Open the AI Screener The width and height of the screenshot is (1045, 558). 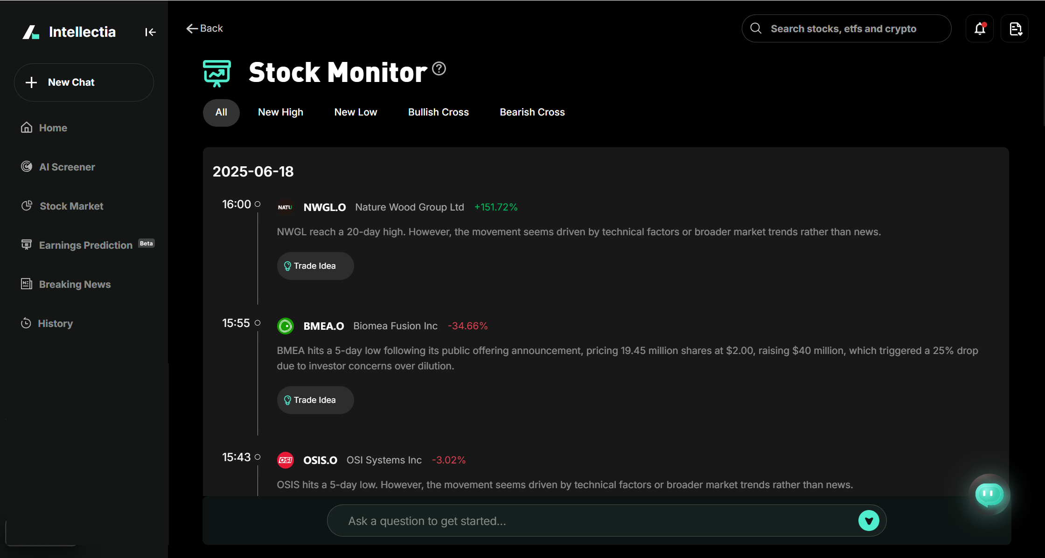(x=67, y=167)
